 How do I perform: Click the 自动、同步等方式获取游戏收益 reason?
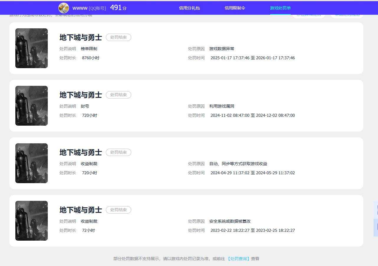tap(238, 164)
